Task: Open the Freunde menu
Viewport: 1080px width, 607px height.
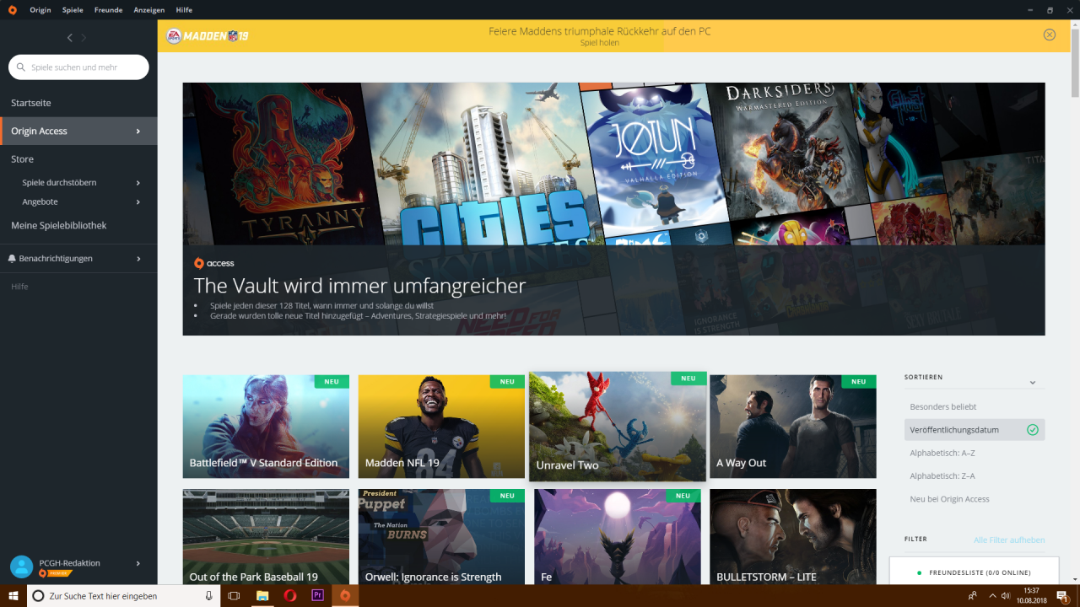Action: 110,10
